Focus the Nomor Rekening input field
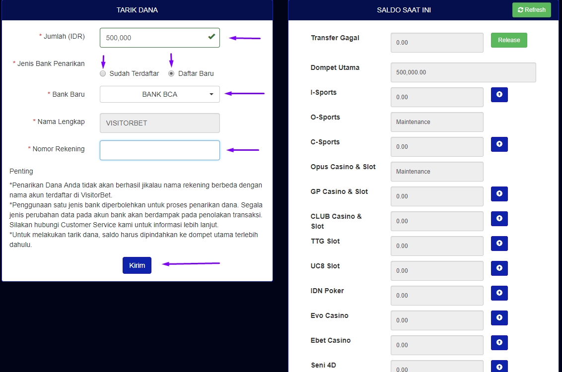 pos(160,150)
